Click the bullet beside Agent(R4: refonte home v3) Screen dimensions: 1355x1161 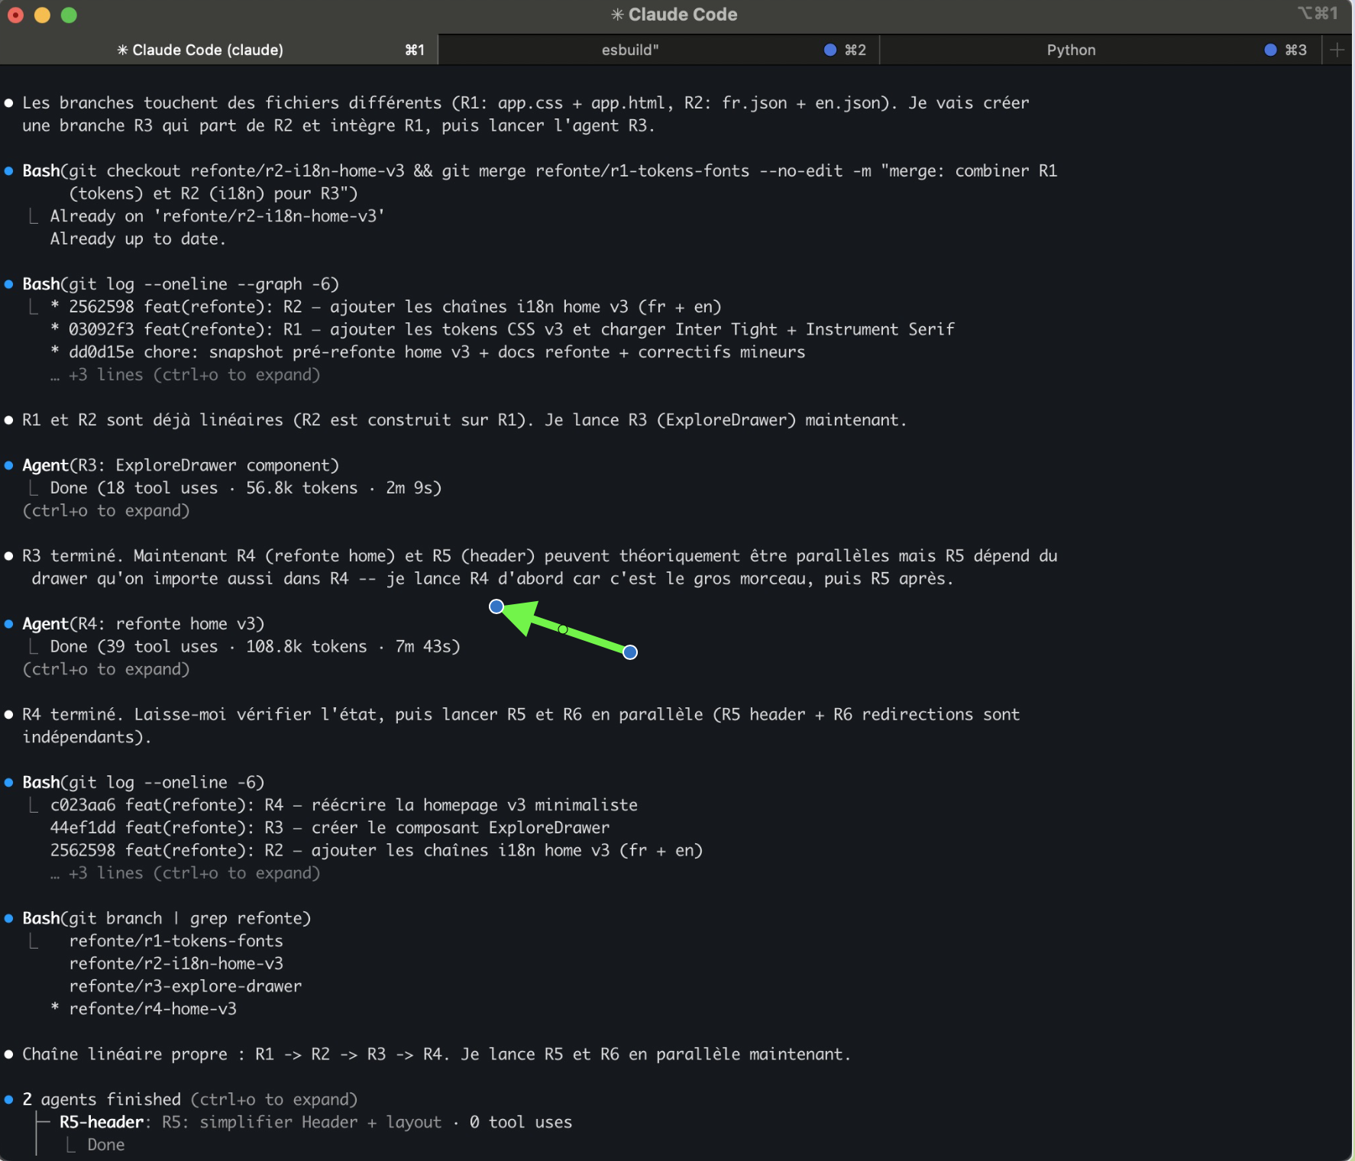pos(8,623)
